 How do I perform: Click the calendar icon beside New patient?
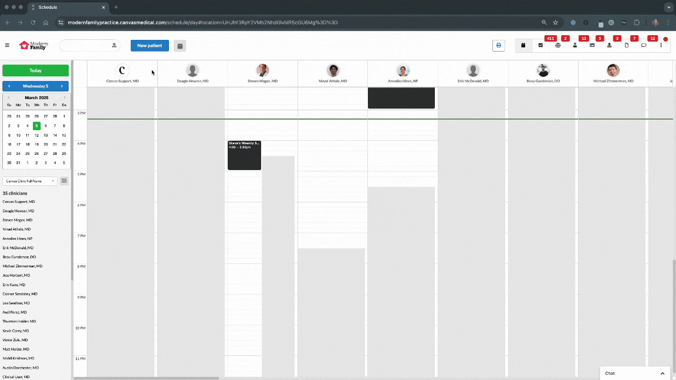pos(180,46)
